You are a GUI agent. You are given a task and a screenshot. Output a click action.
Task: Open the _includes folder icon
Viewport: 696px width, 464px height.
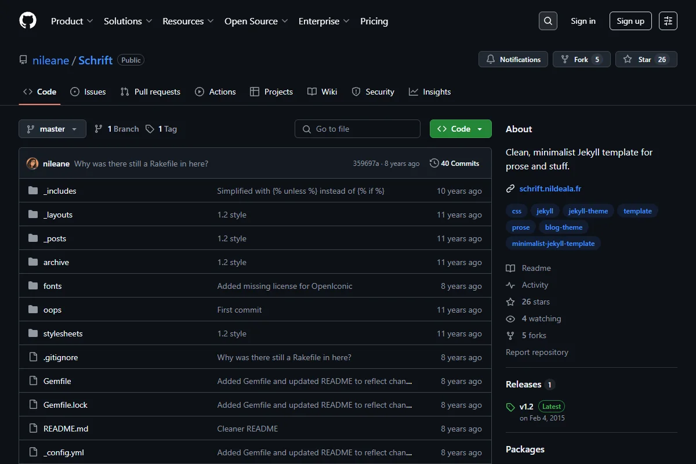(33, 191)
